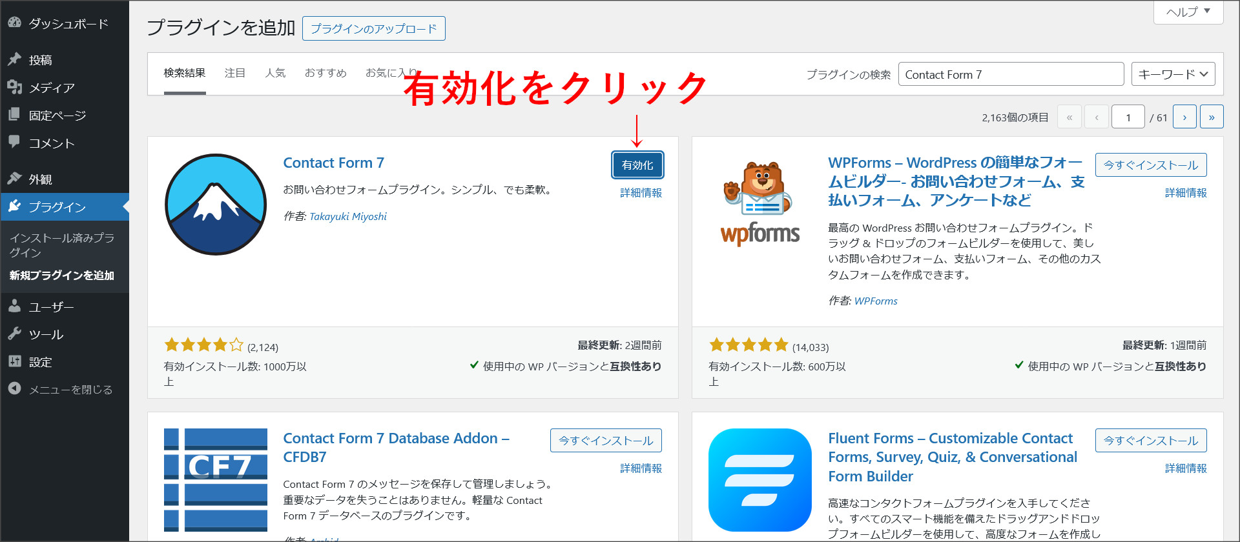The height and width of the screenshot is (542, 1240).
Task: Switch to the 注目 tab
Action: [235, 74]
